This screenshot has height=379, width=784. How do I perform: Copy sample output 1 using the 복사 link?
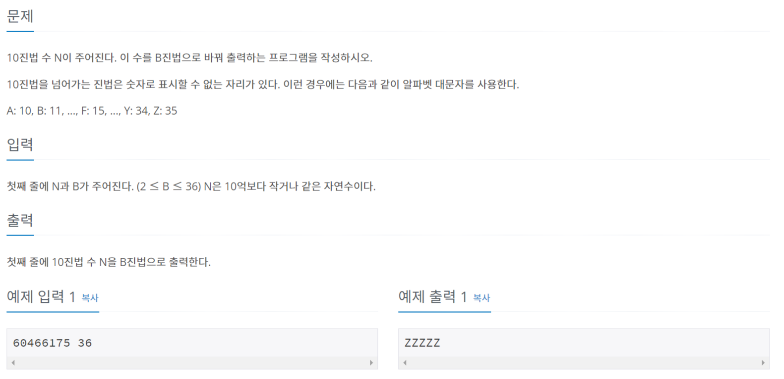coord(482,299)
